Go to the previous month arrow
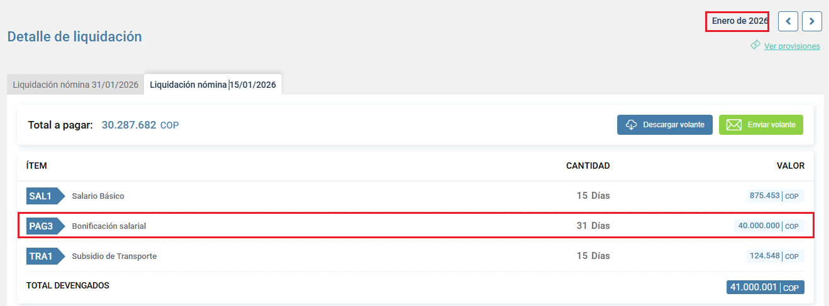Screen dimensions: 829x306 [x=788, y=21]
